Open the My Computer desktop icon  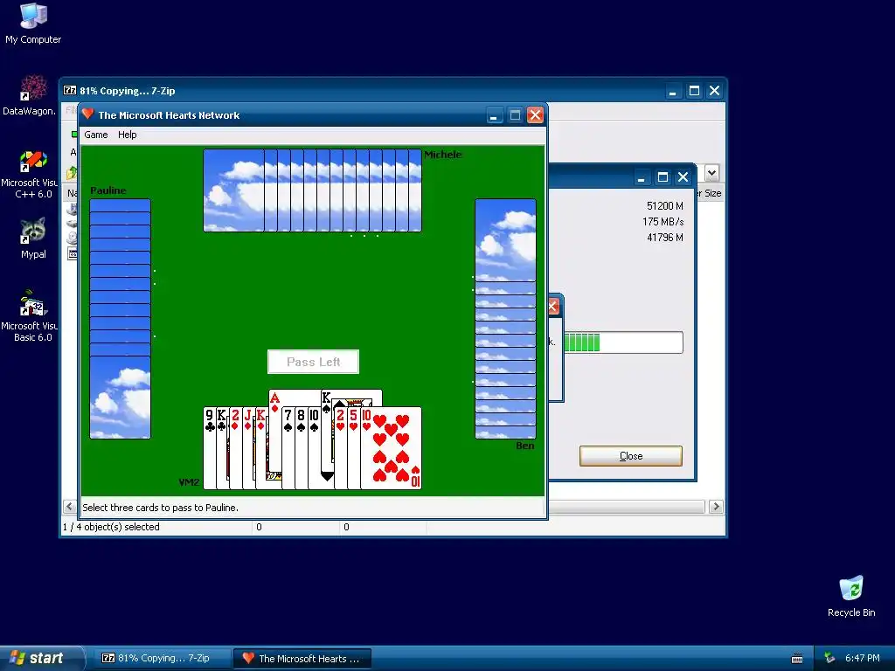click(x=33, y=23)
